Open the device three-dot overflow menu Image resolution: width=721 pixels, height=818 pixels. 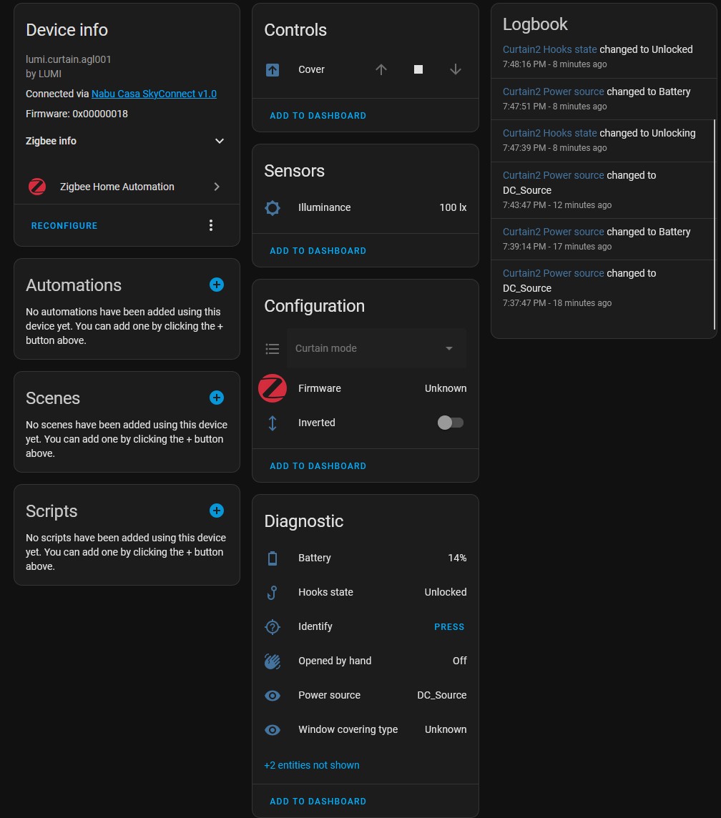point(211,225)
